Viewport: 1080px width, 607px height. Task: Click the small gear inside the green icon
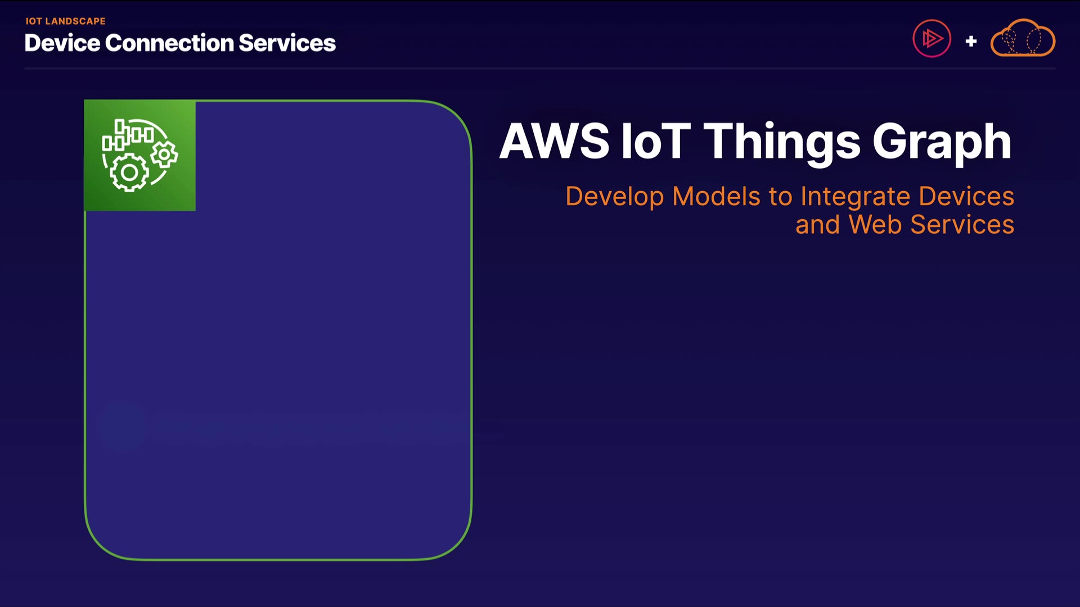tap(164, 154)
